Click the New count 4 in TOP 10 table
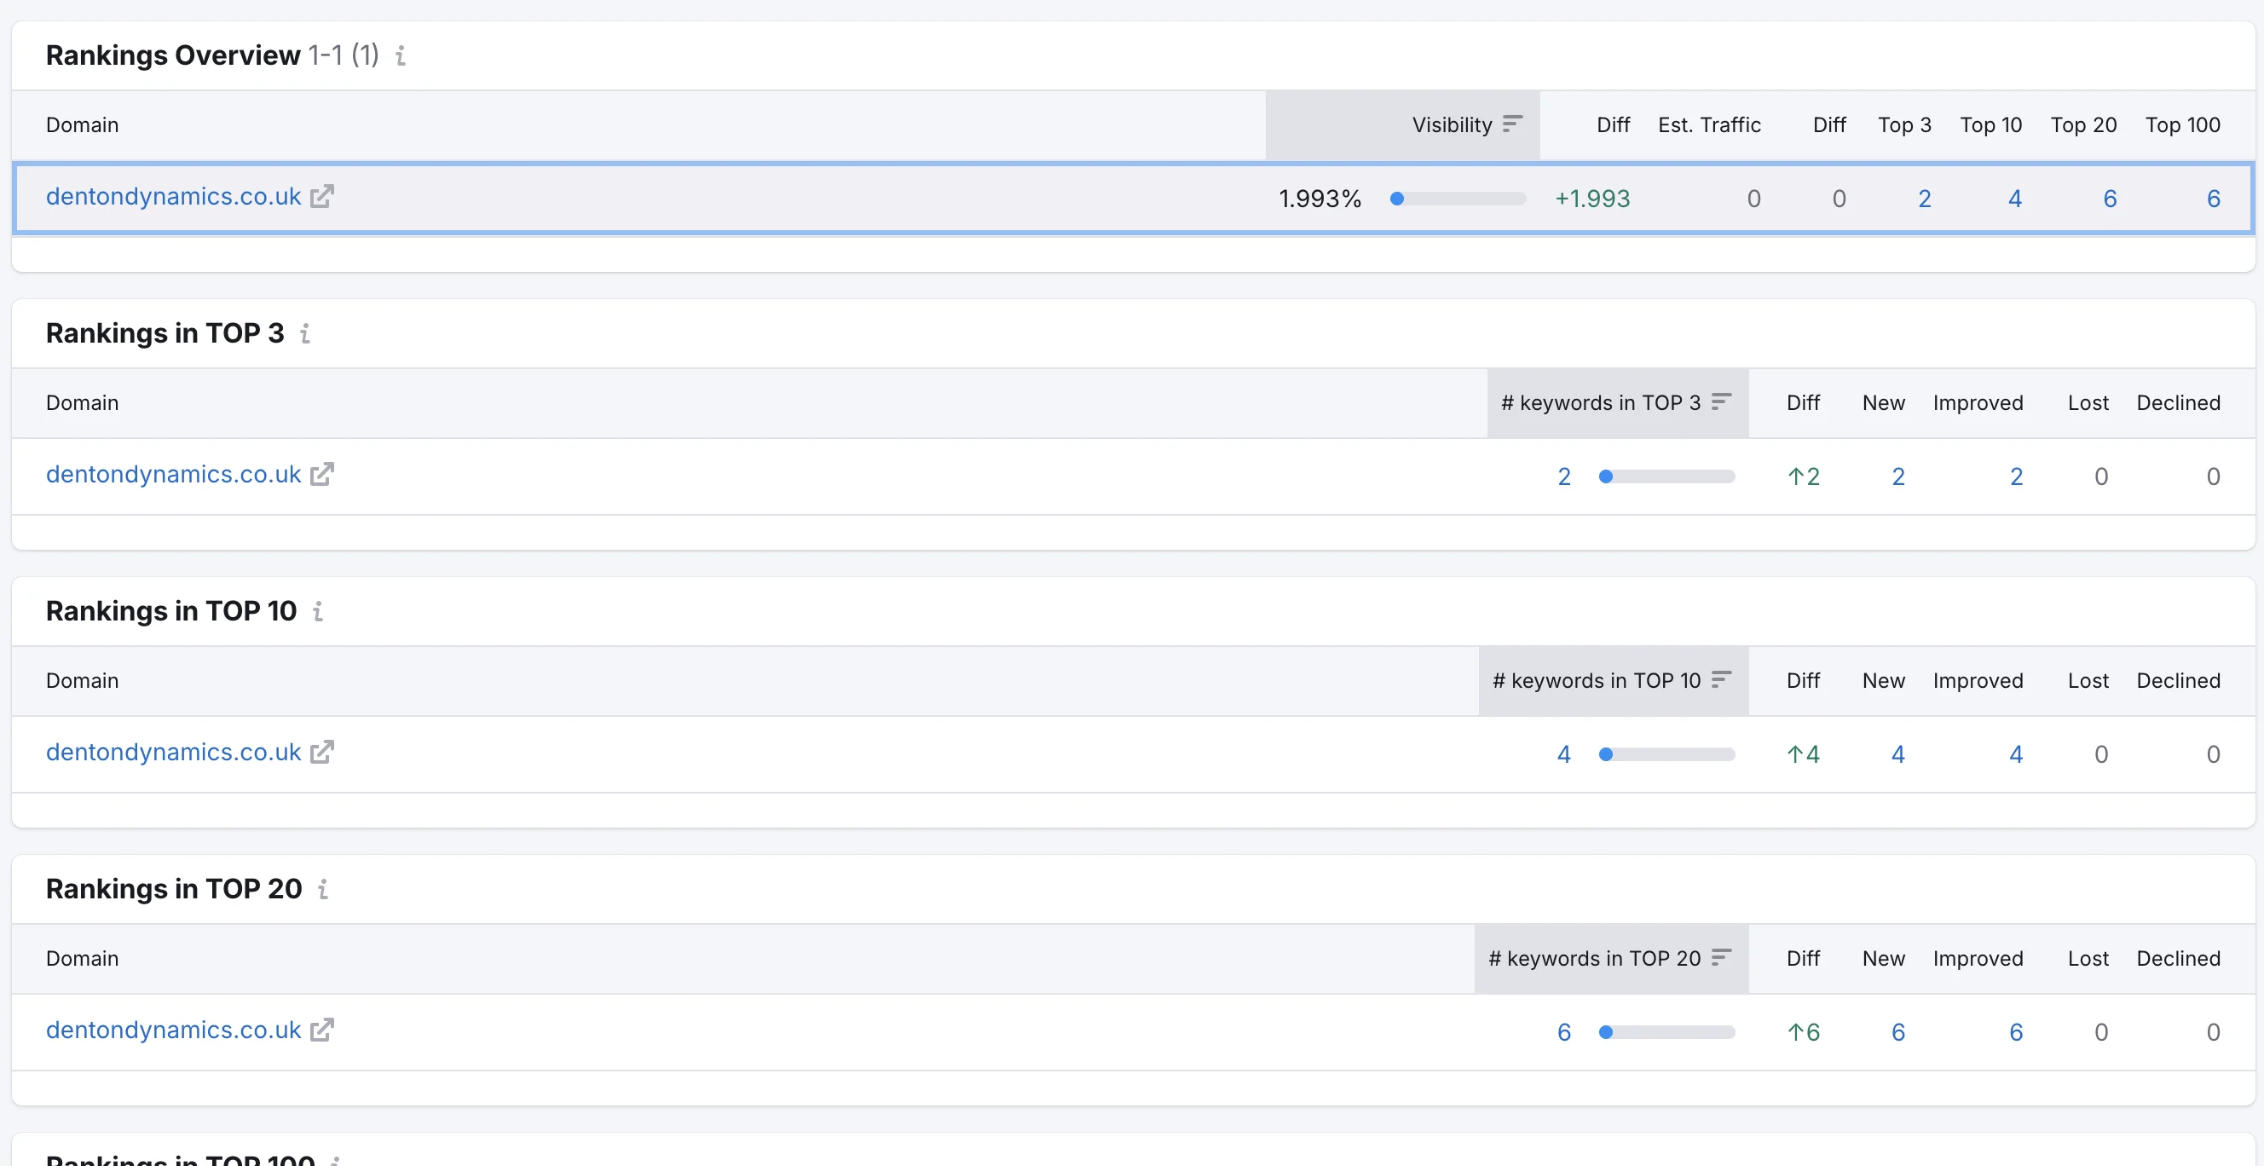Screen dimensions: 2264x1166 pos(1897,754)
